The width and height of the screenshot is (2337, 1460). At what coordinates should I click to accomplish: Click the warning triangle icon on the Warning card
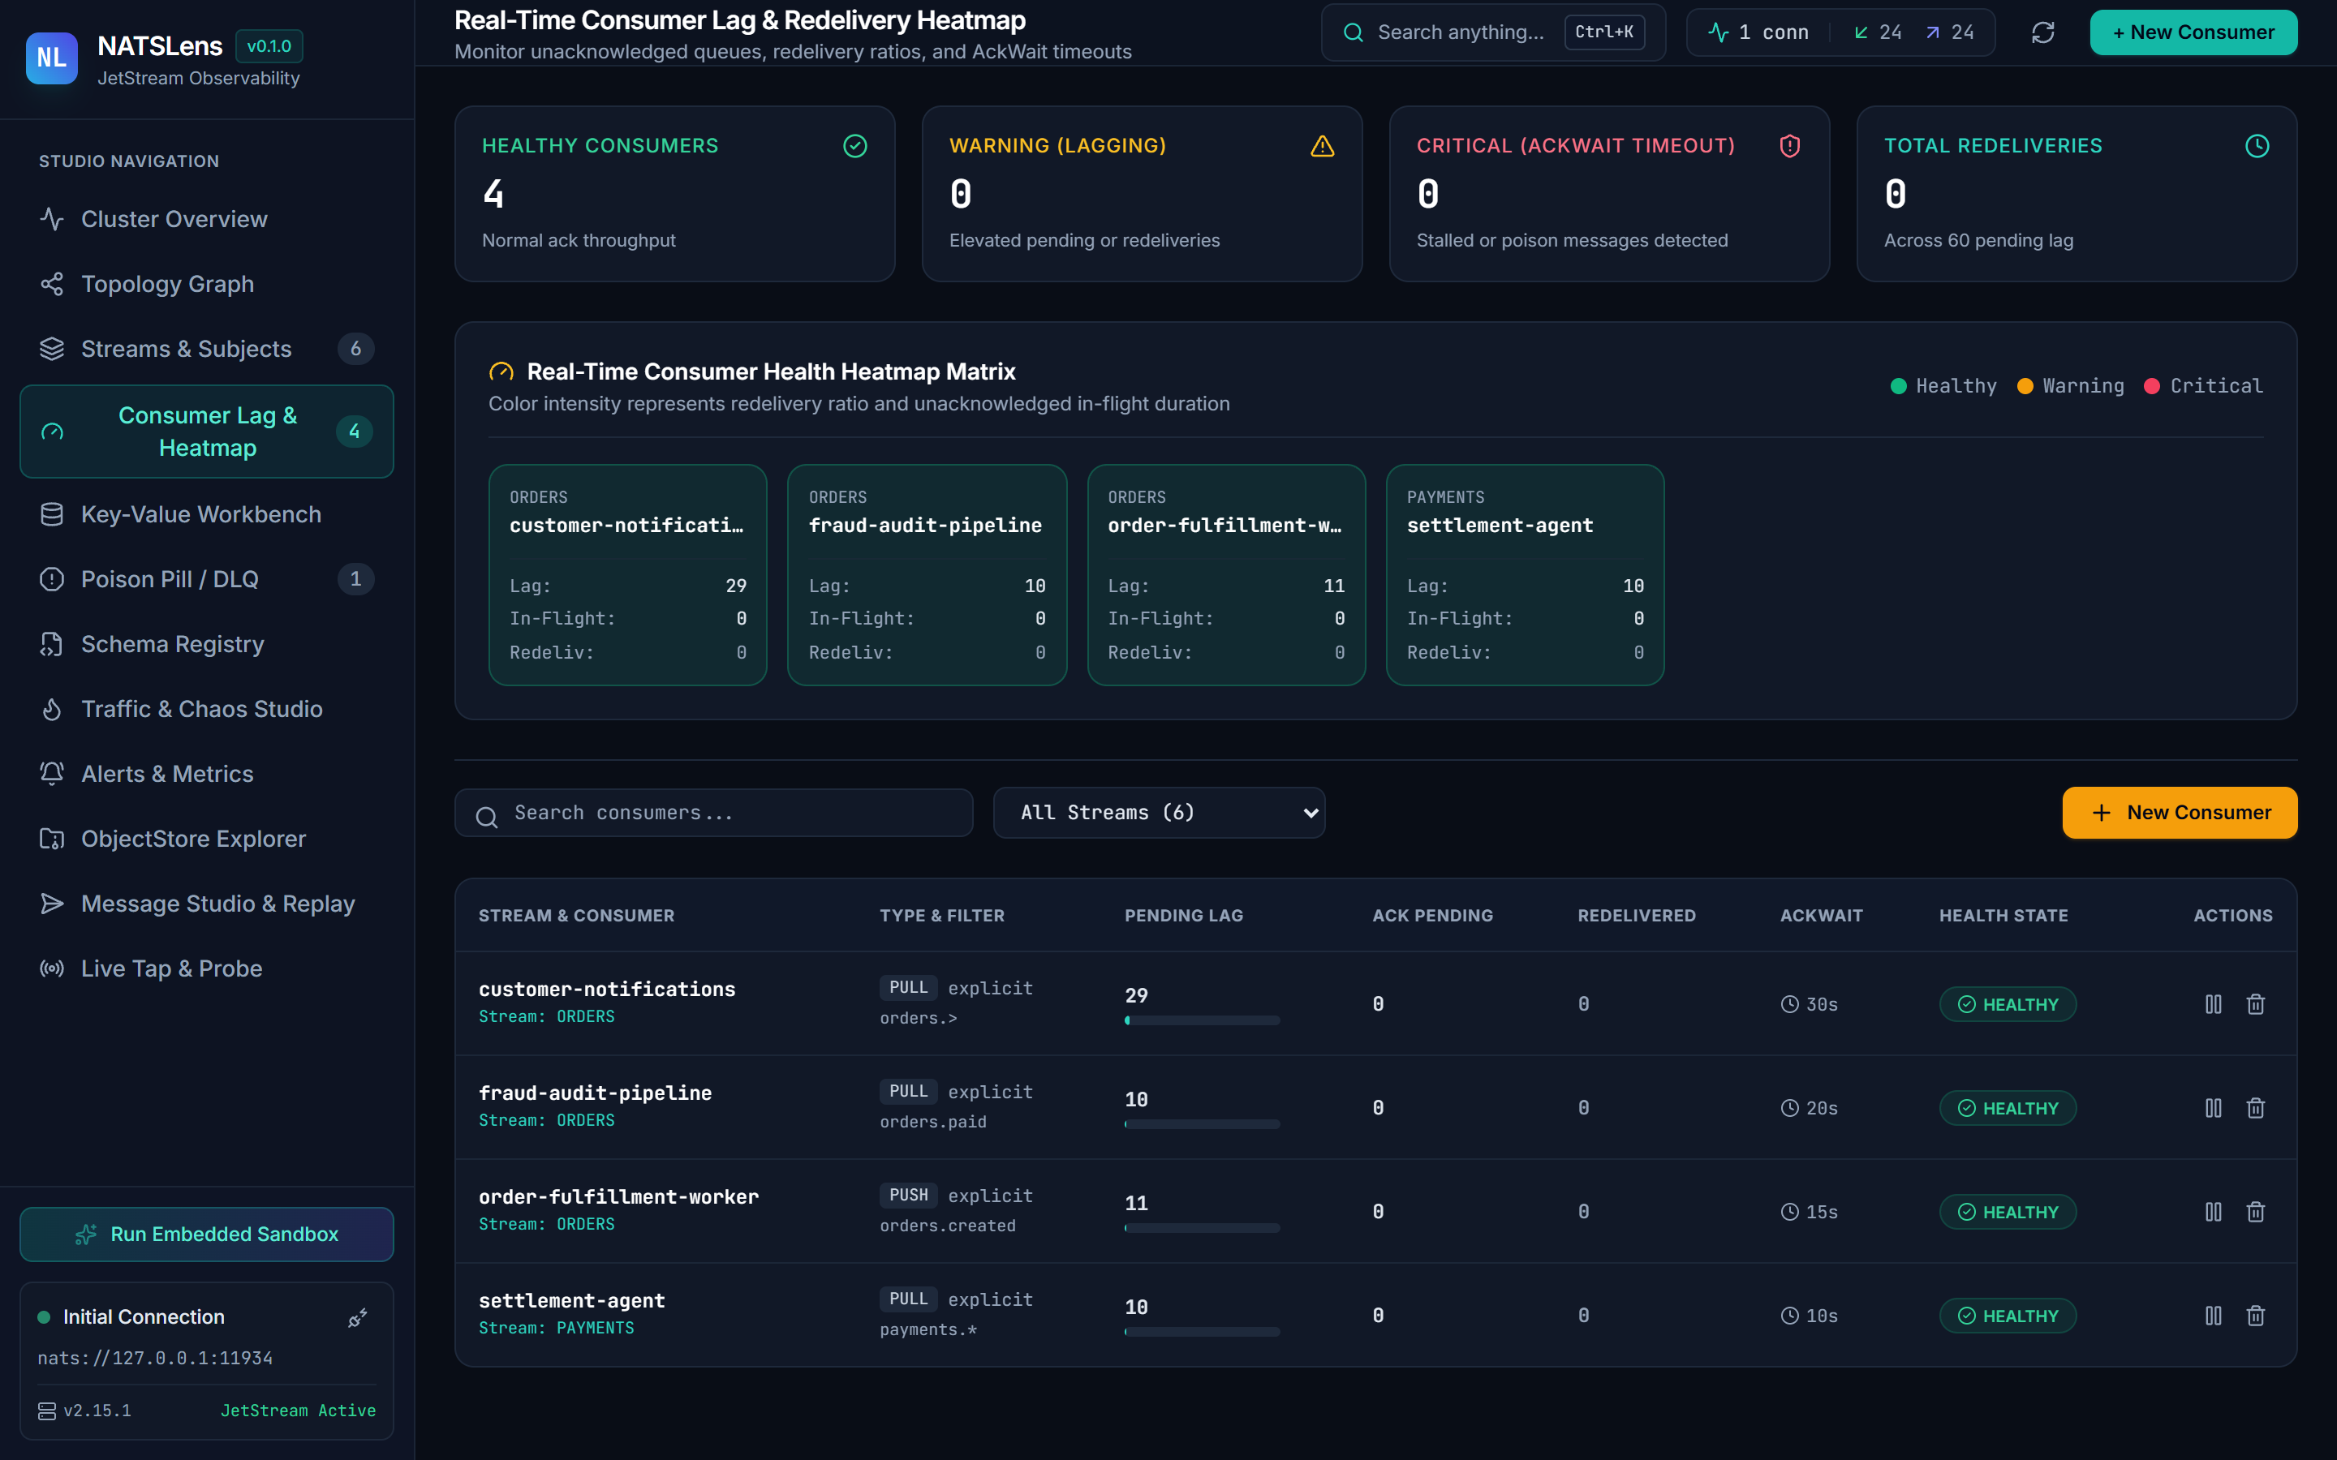(x=1322, y=146)
